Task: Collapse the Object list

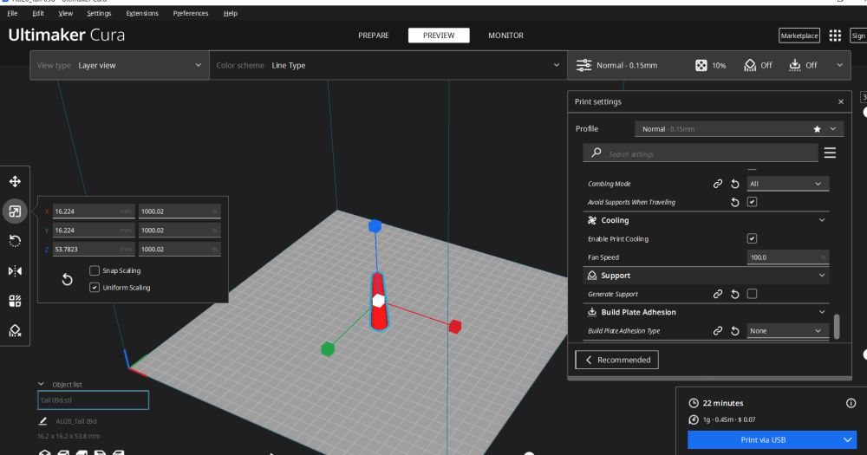Action: point(41,384)
